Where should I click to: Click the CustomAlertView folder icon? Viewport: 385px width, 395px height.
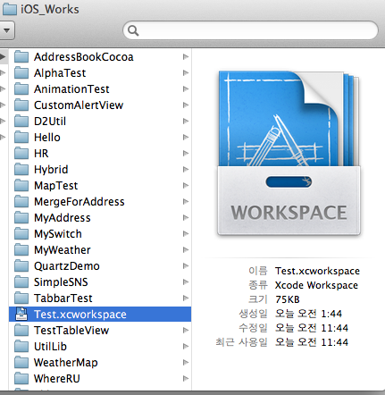tap(21, 105)
